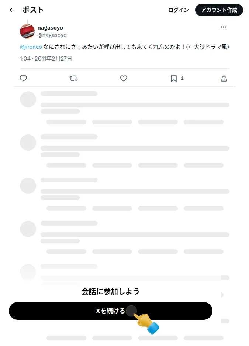Open the three-dot more options menu
249x346 pixels.
(x=224, y=27)
